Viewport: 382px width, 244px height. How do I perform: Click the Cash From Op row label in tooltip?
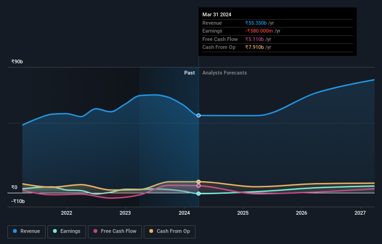(219, 47)
